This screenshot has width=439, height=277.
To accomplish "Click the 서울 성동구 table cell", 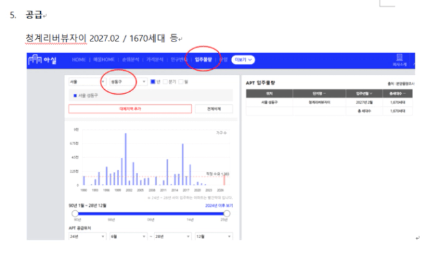I will point(270,102).
